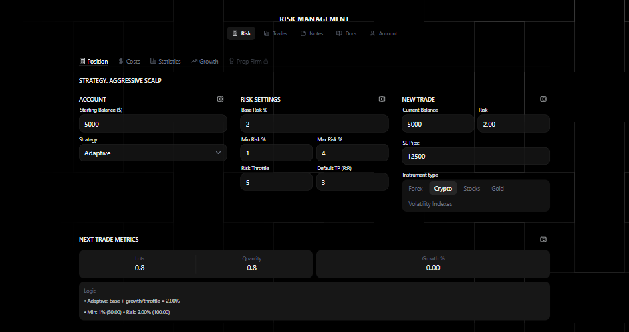629x332 pixels.
Task: Click the icon in the RISK SETTINGS header
Action: pos(382,99)
